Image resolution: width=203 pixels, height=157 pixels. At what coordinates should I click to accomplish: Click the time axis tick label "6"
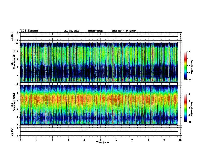click(x=116, y=140)
